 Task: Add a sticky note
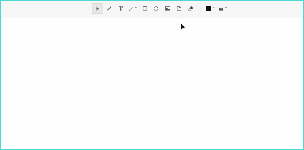pyautogui.click(x=179, y=9)
